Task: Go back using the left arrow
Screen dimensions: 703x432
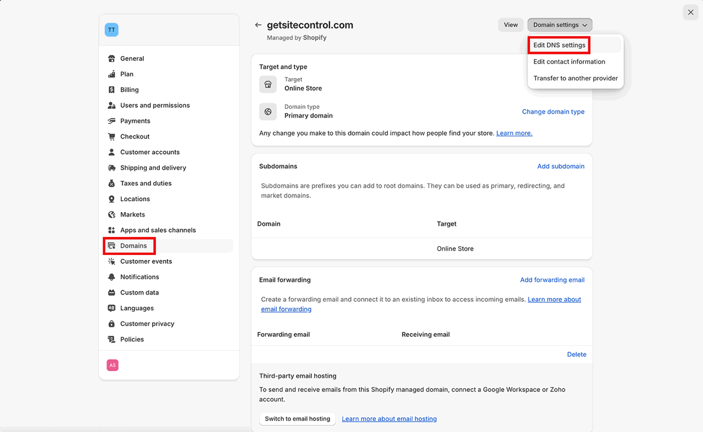Action: click(x=258, y=25)
